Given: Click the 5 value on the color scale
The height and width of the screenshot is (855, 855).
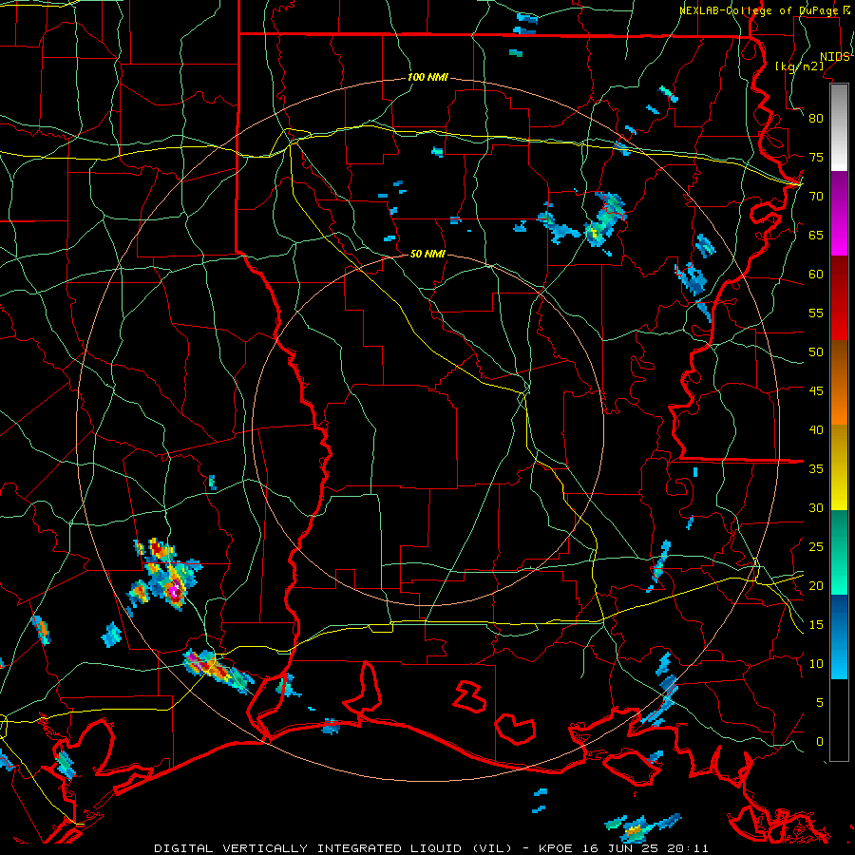Looking at the screenshot, I should click(820, 703).
